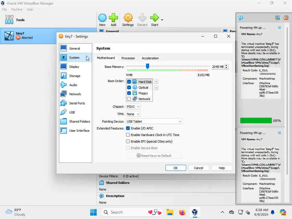Image resolution: width=292 pixels, height=219 pixels.
Task: Open Pointing Device USB Tablet dropdown
Action: 154,121
